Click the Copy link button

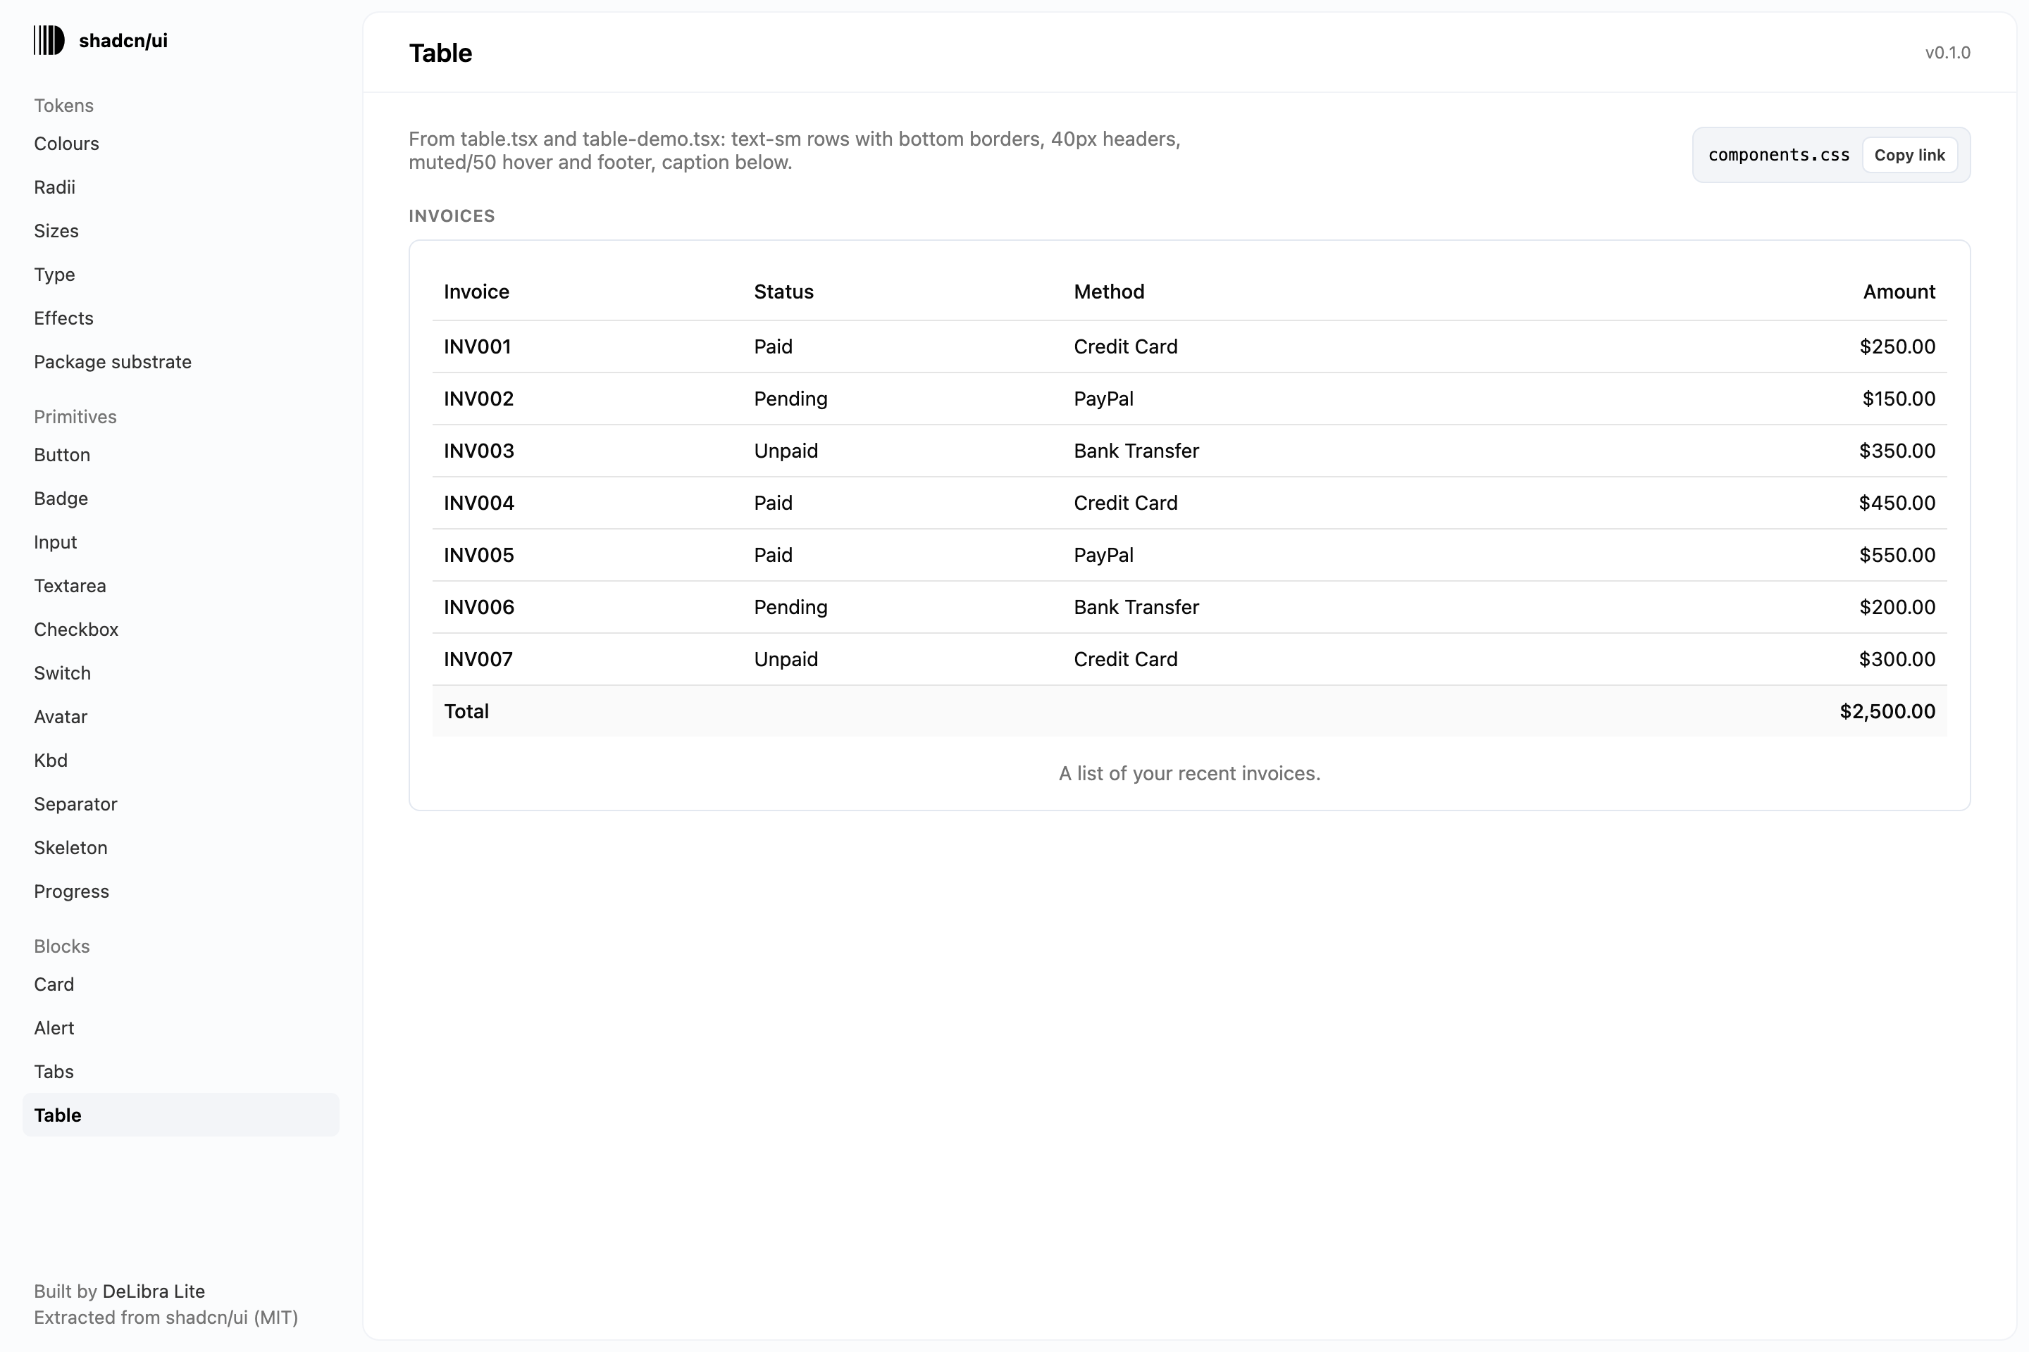[x=1909, y=155]
